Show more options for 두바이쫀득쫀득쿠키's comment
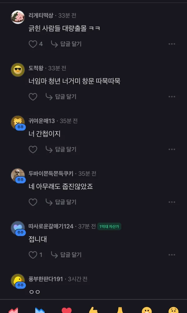 point(172,202)
